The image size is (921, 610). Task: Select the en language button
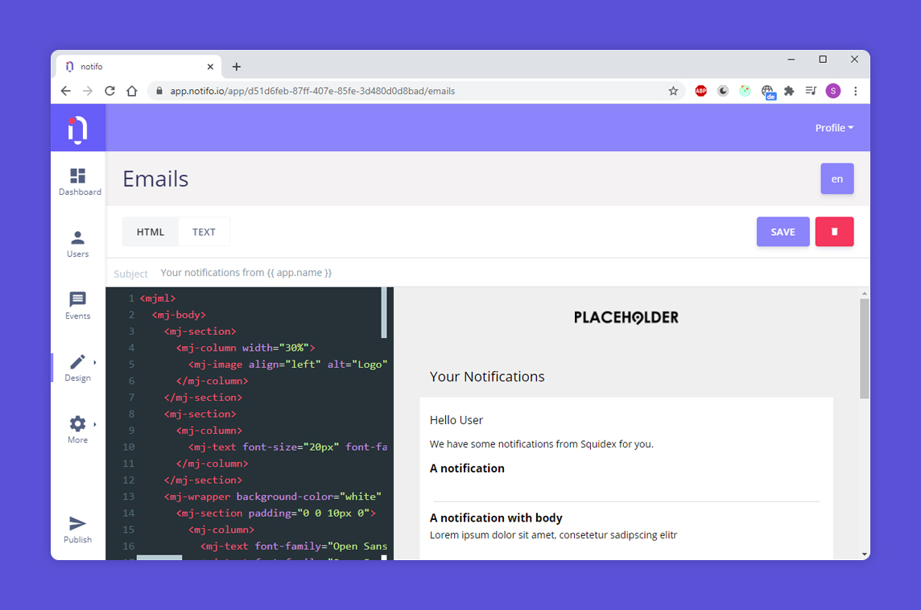837,179
